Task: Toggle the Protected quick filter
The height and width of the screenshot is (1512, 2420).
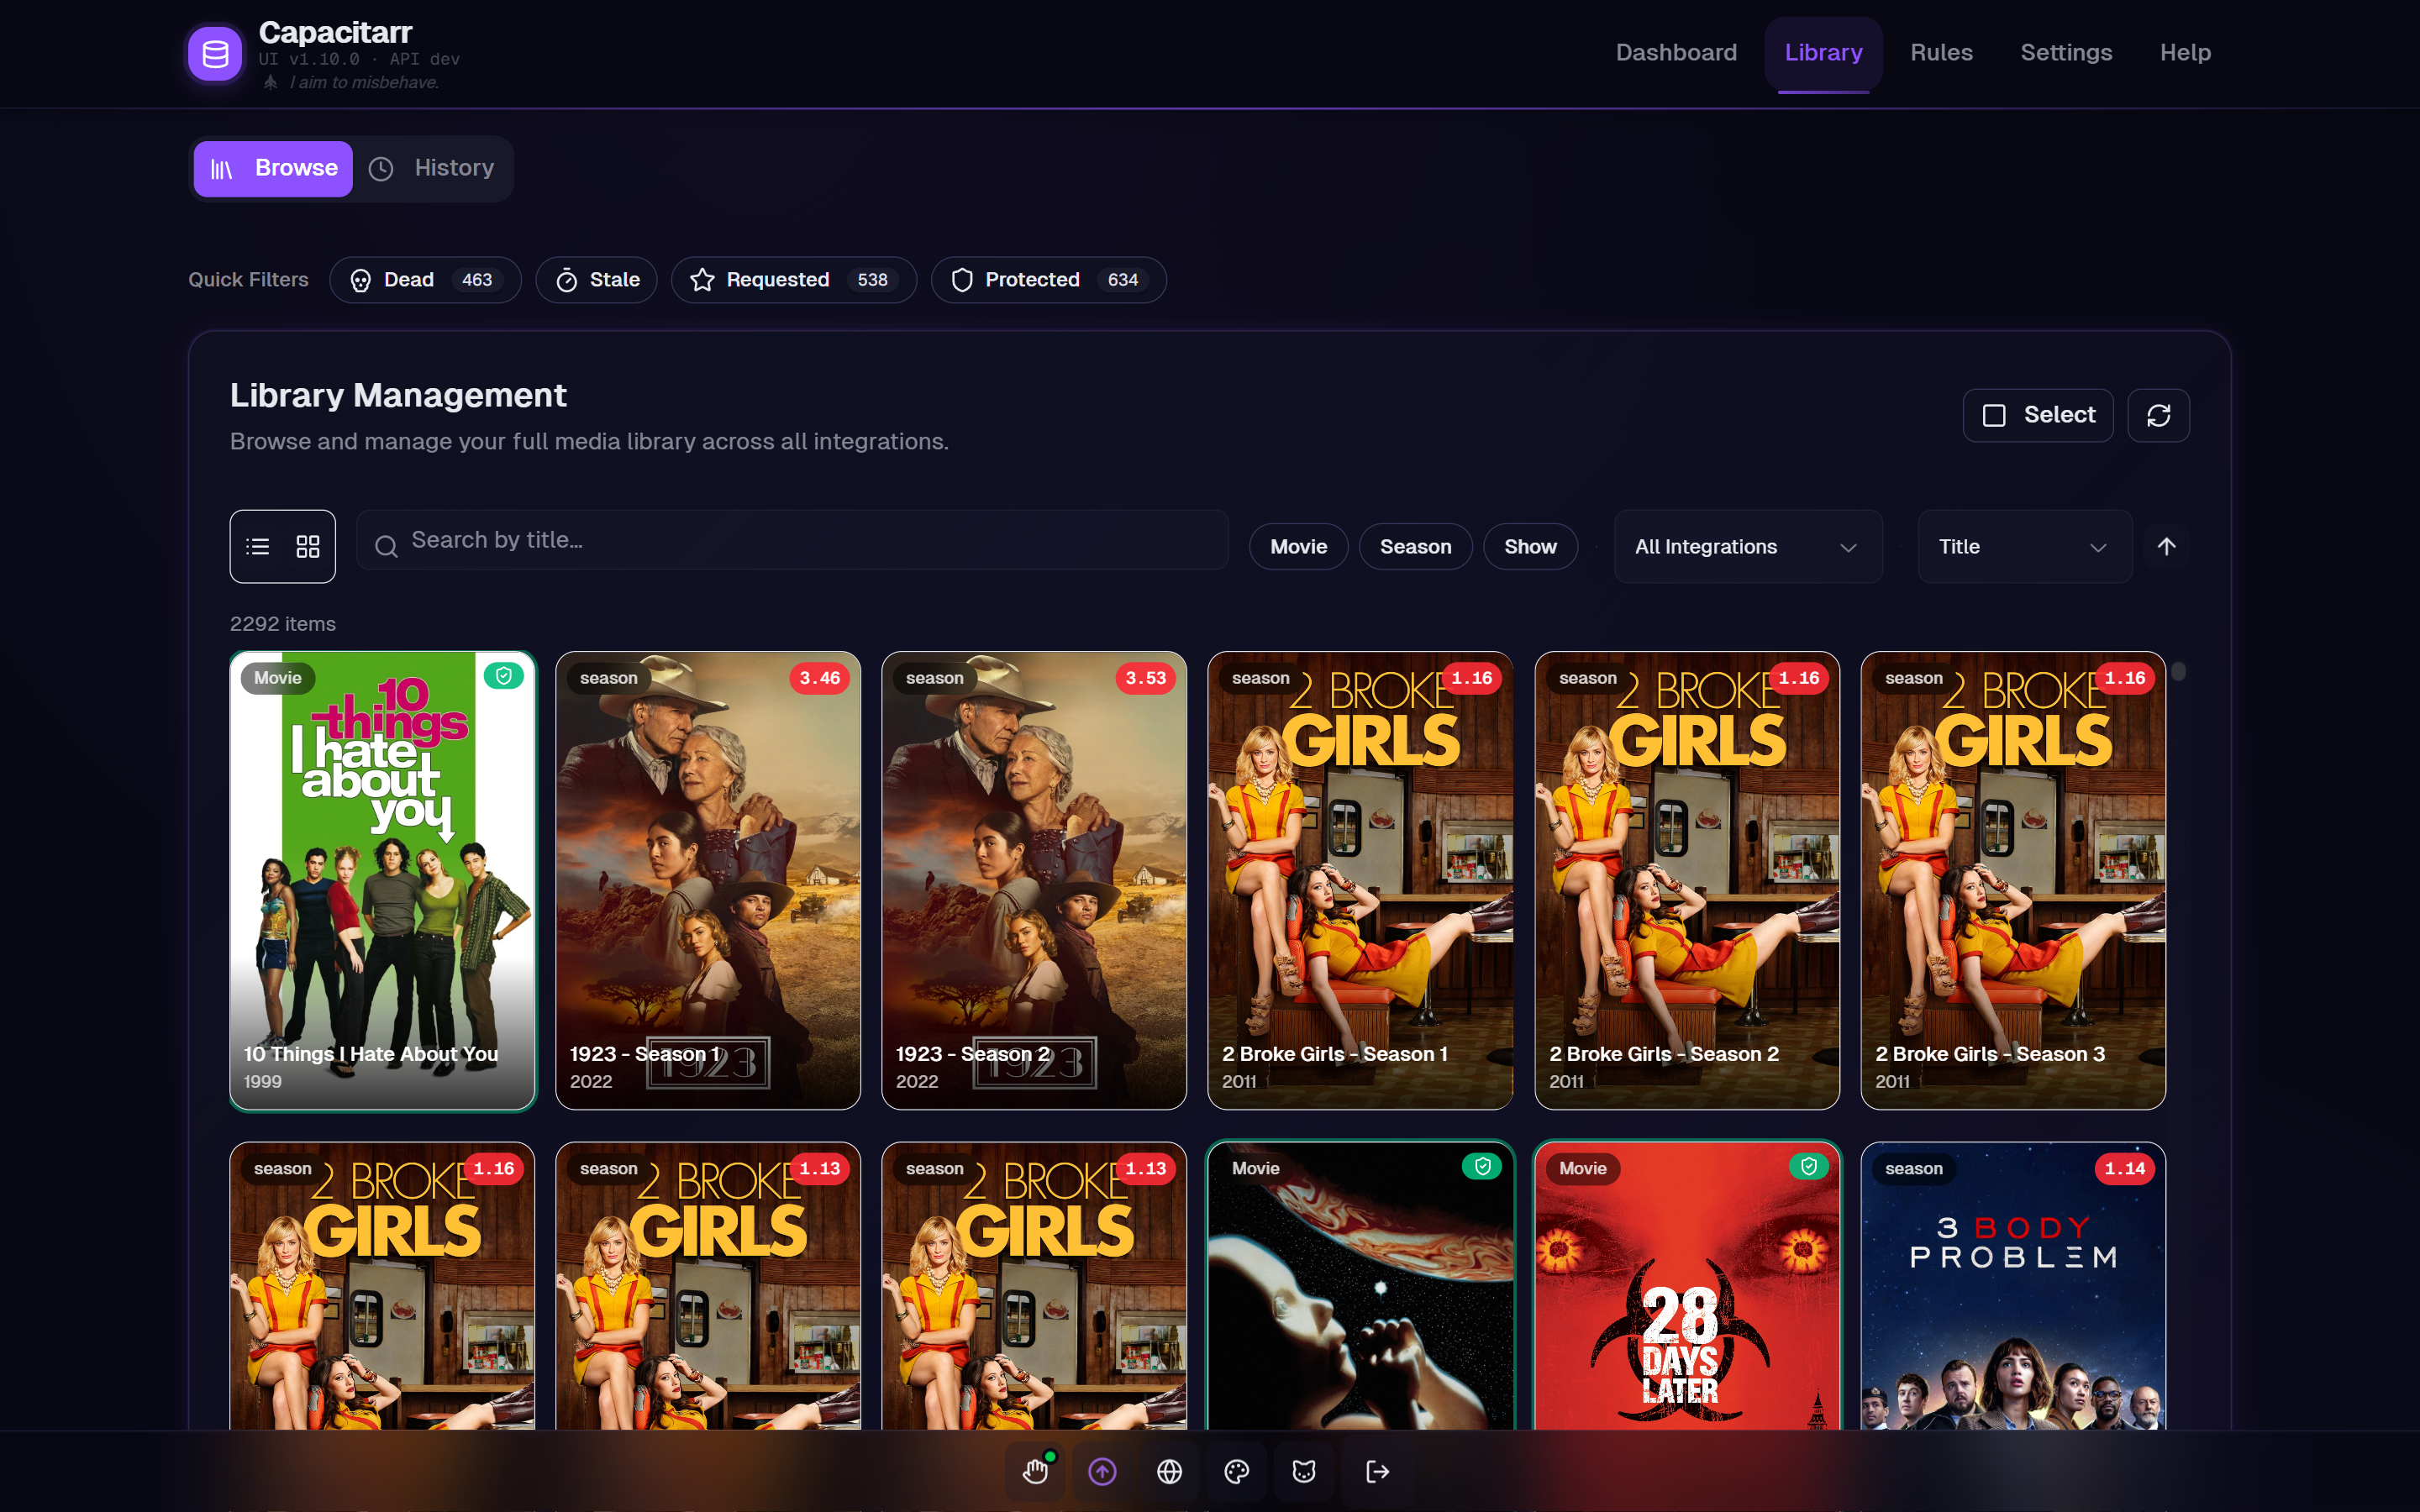Action: pyautogui.click(x=1049, y=280)
